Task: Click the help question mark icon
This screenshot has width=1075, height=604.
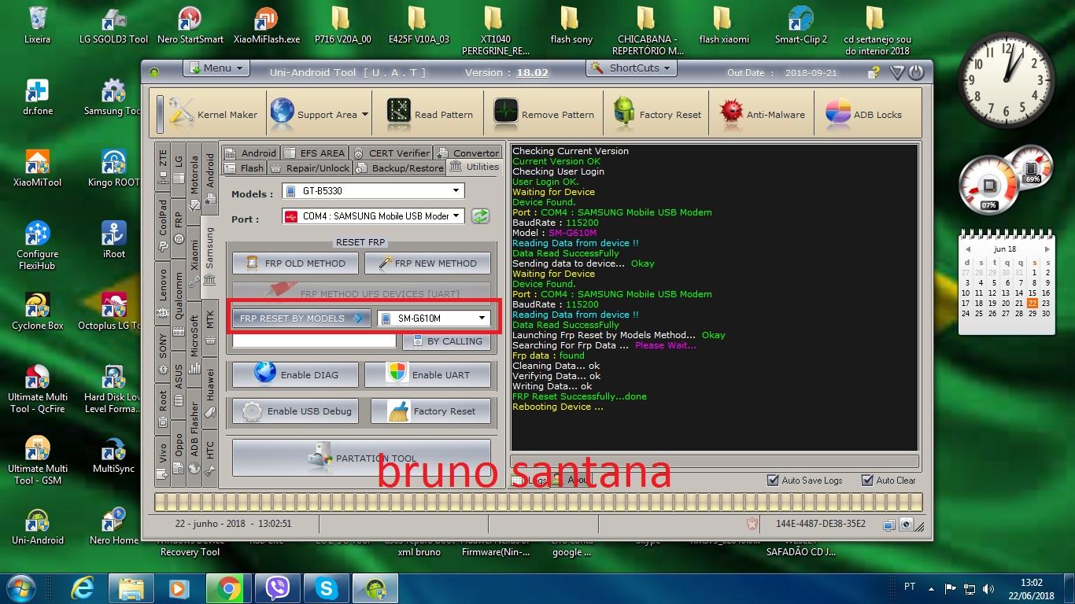Action: [874, 72]
